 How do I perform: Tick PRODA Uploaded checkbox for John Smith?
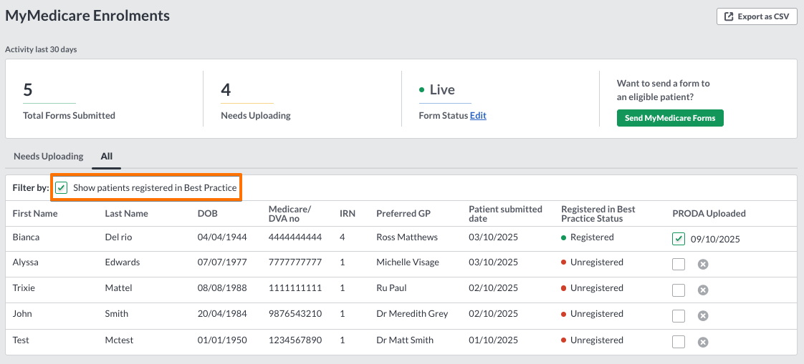tap(679, 316)
